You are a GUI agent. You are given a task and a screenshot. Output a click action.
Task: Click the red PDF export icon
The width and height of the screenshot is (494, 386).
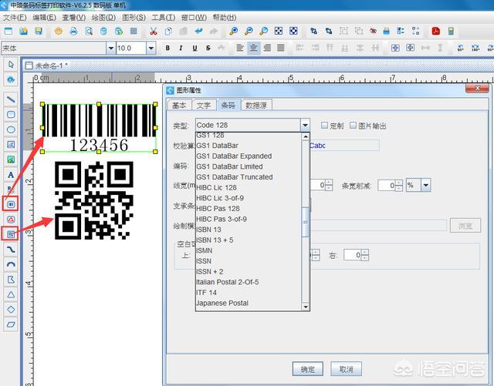coord(435,31)
